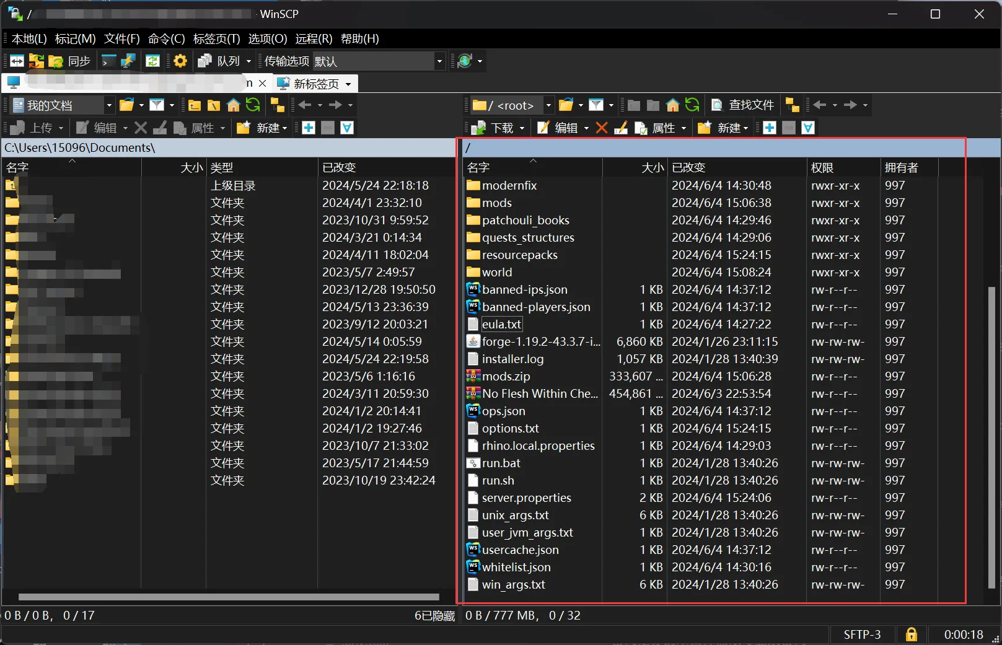Select the eula.txt file
The width and height of the screenshot is (1002, 645).
pos(501,324)
